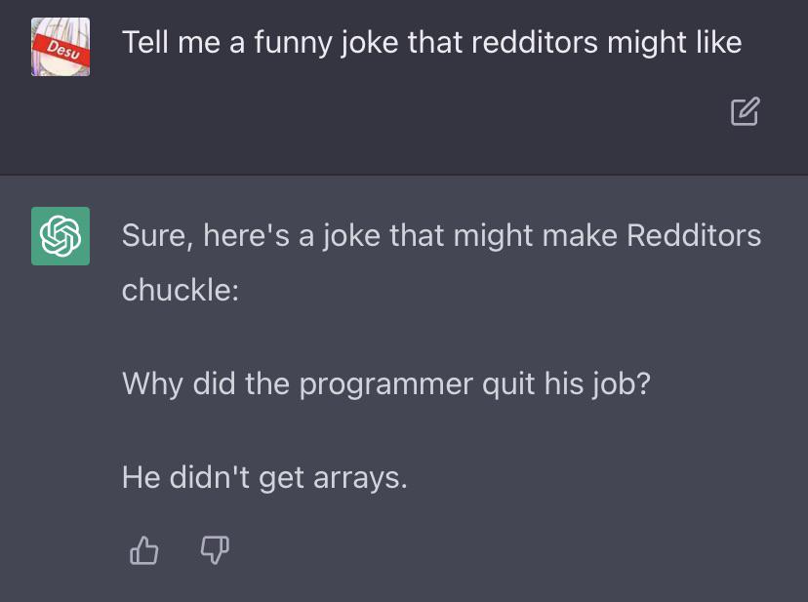This screenshot has width=808, height=602.
Task: Click the question "Why did the programmer quit"
Action: pyautogui.click(x=386, y=384)
